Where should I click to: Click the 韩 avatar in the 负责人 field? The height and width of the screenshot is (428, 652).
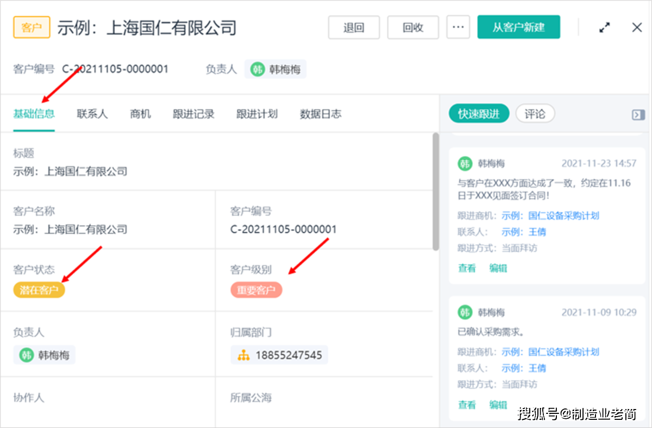pos(26,355)
